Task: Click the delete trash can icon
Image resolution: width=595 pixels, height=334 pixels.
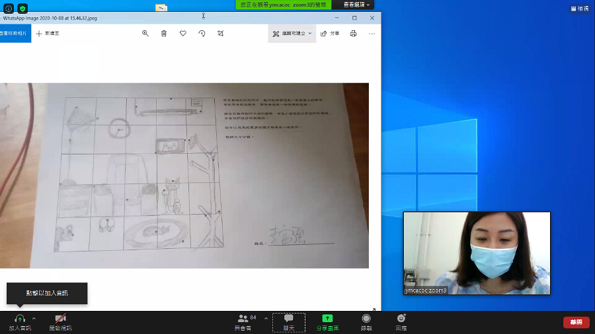Action: tap(164, 33)
